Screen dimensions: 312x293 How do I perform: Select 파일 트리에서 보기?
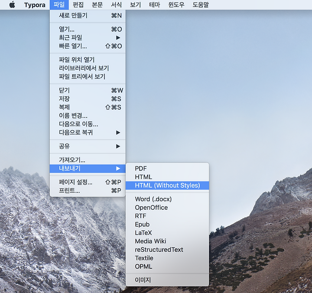[x=88, y=76]
